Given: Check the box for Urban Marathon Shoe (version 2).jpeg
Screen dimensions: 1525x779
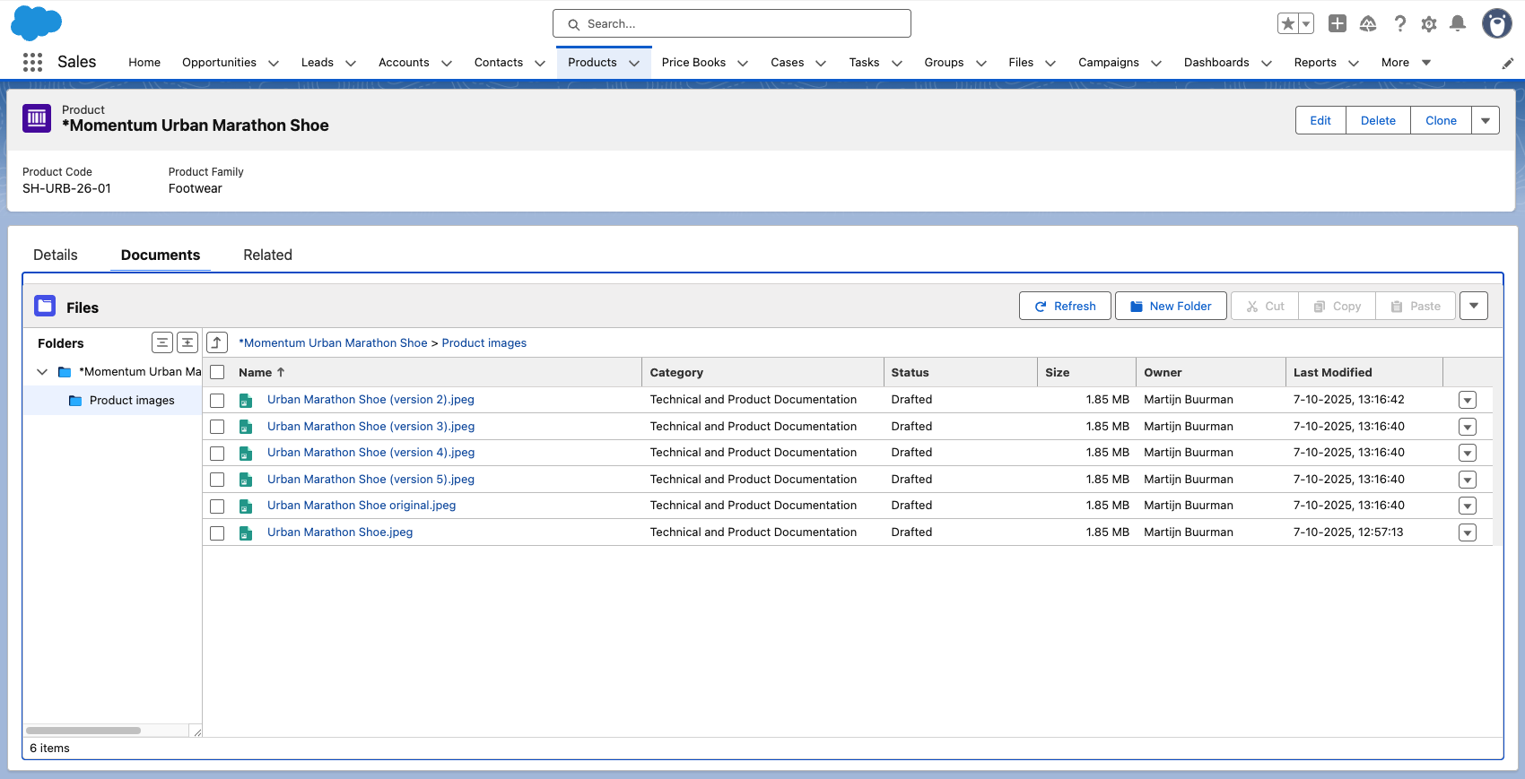Looking at the screenshot, I should point(217,400).
